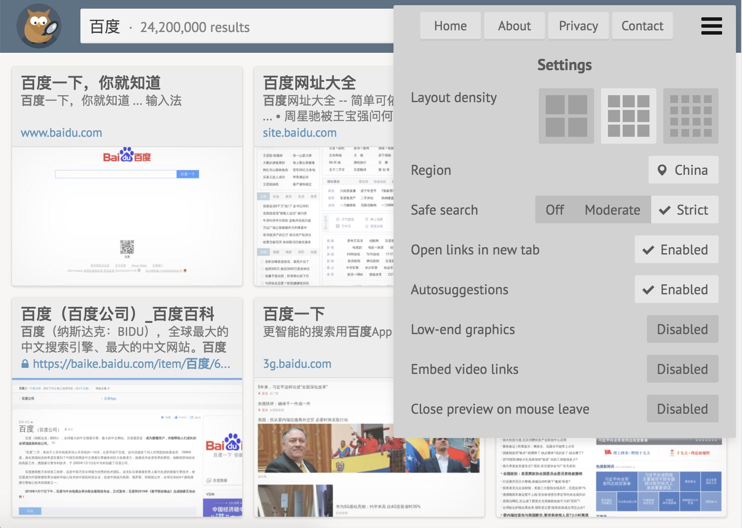742x528 pixels.
Task: Close the hamburger menu icon
Action: click(711, 26)
